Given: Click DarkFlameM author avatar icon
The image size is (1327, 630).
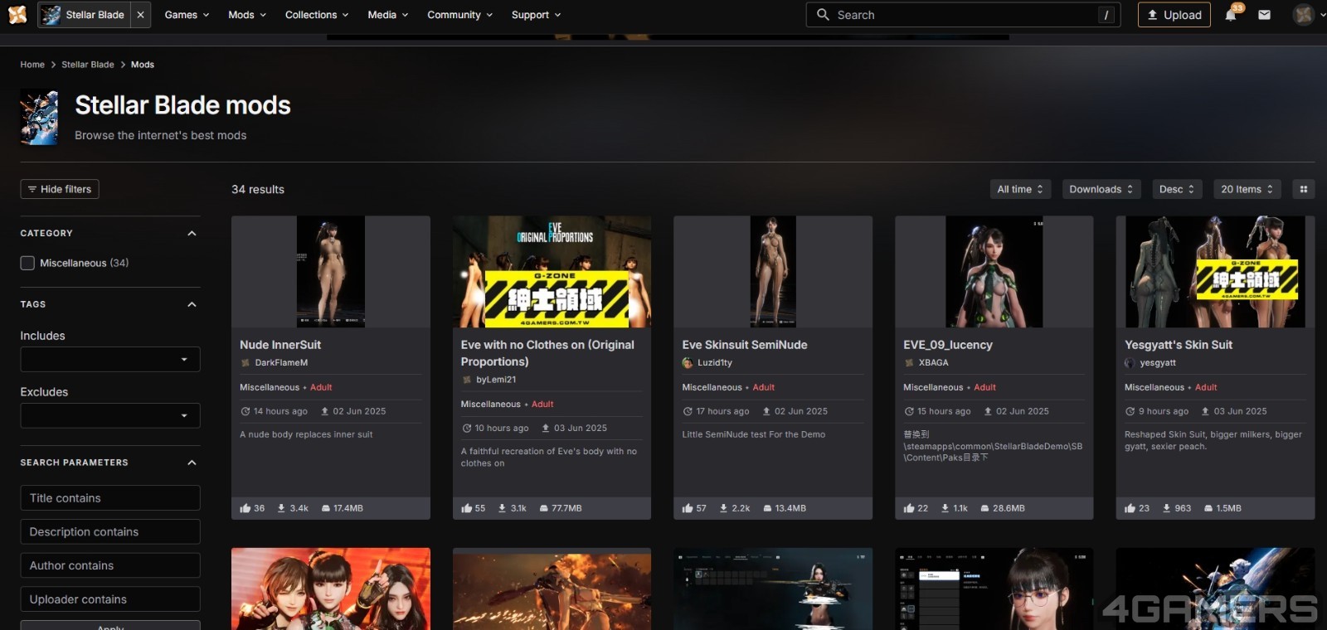Looking at the screenshot, I should [x=245, y=362].
